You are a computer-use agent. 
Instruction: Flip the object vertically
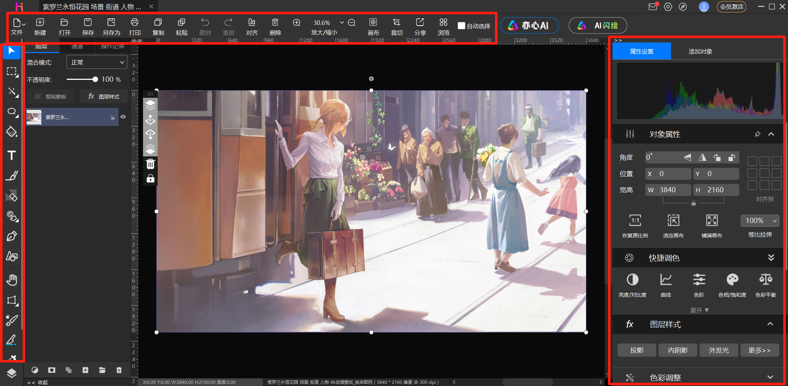pos(688,158)
